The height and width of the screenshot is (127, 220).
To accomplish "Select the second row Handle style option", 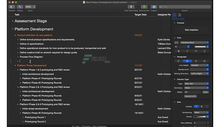I will tap(202, 107).
